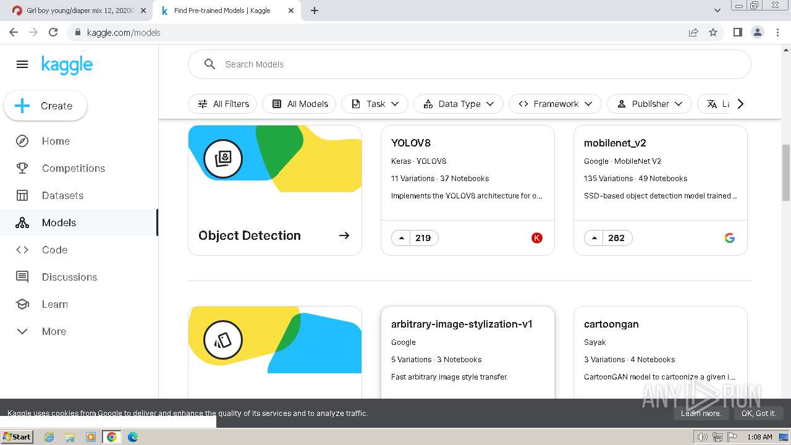The height and width of the screenshot is (445, 791).
Task: Open Competitions in the sidebar
Action: pos(79,168)
